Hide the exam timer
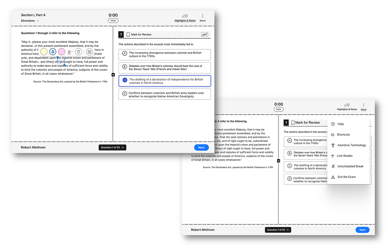 point(113,20)
